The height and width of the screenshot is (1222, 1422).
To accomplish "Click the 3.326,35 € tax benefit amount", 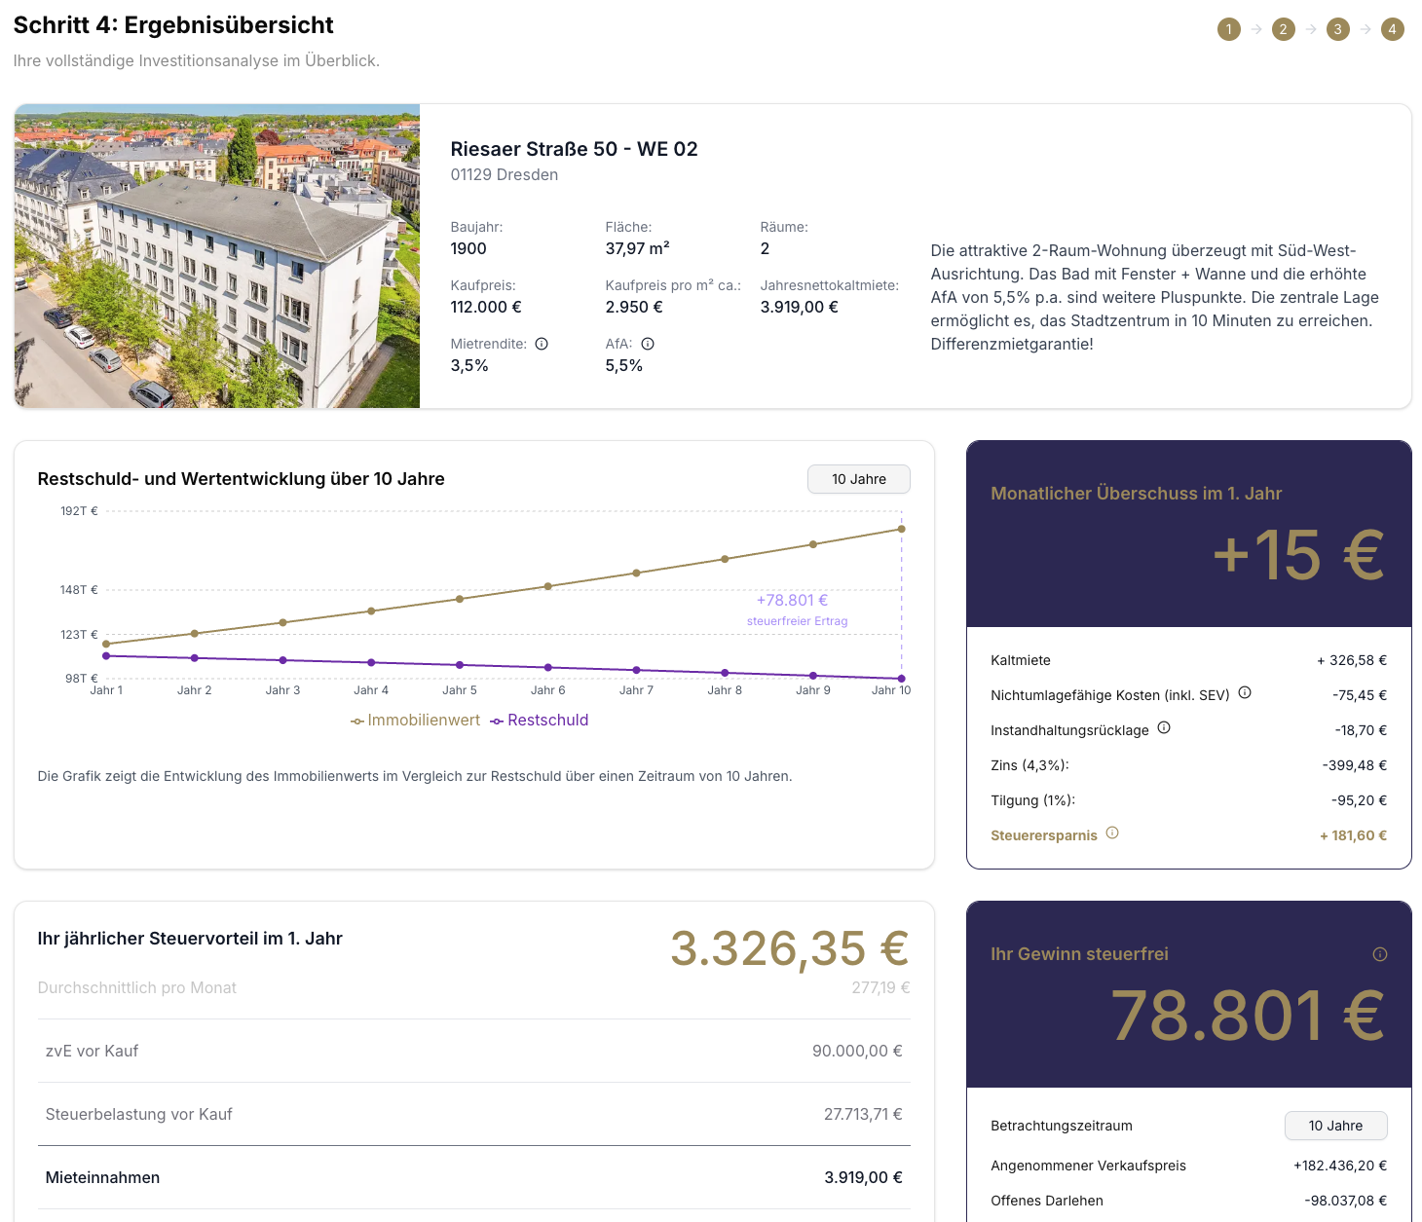I will click(790, 946).
